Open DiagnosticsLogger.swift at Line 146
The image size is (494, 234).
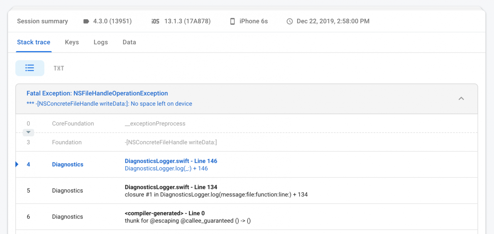click(x=171, y=161)
